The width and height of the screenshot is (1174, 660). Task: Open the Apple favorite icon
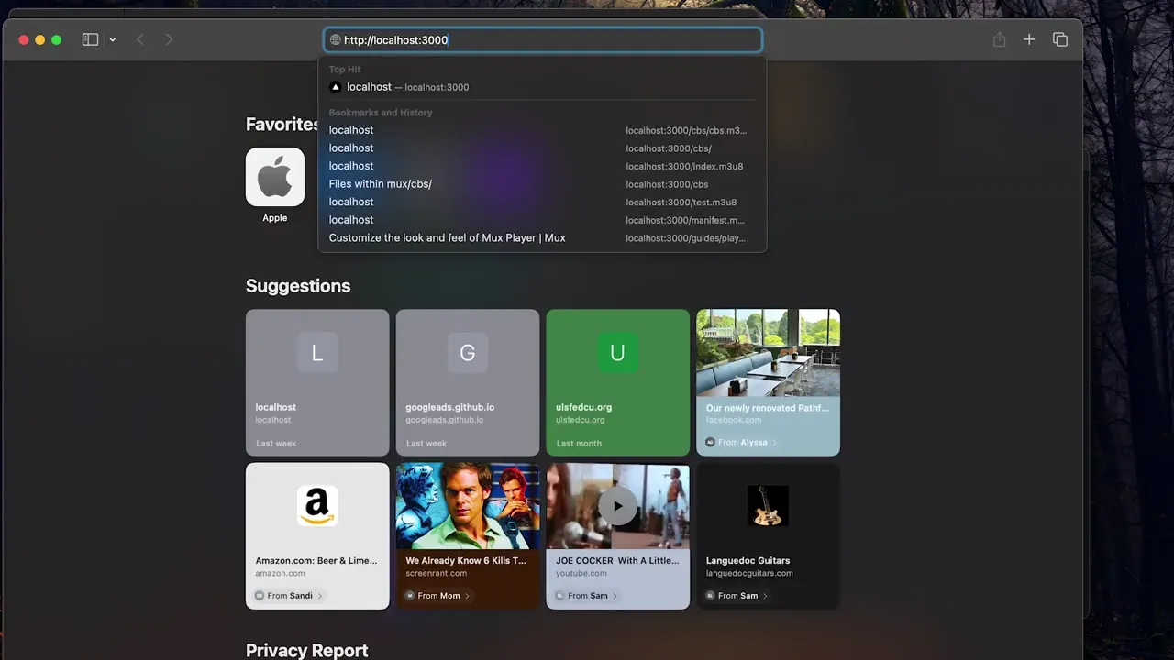point(275,177)
